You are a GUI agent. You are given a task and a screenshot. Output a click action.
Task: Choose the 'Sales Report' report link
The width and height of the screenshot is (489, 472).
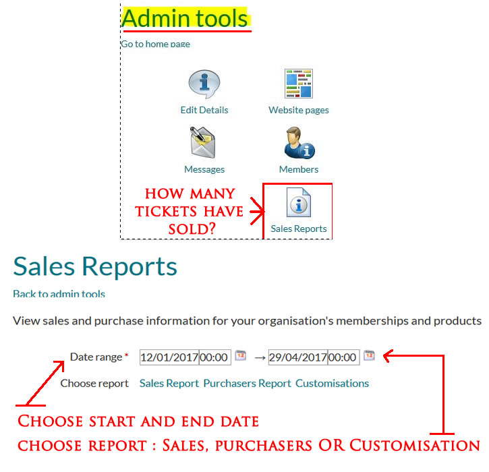[x=169, y=383]
